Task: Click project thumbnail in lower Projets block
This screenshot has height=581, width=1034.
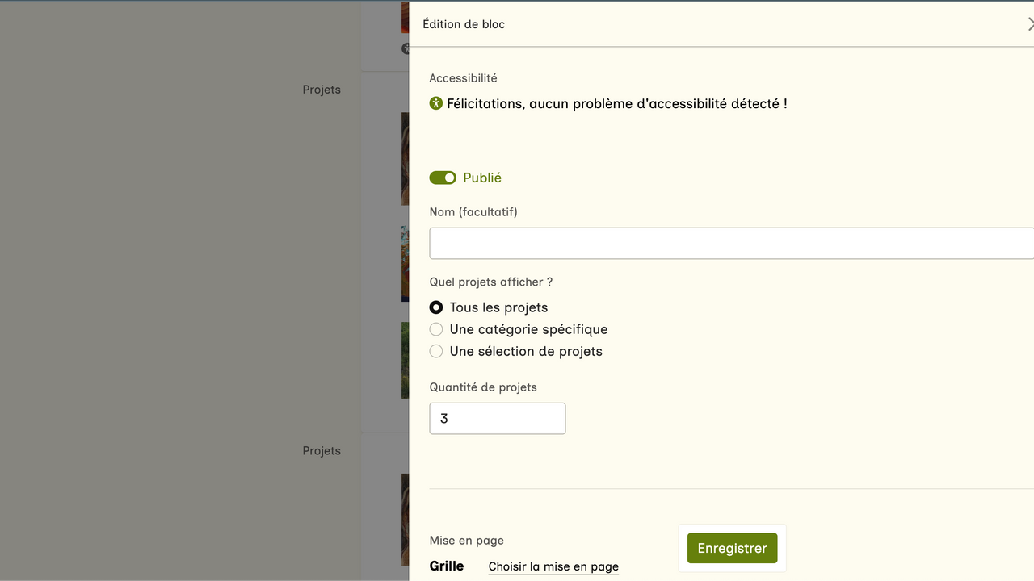Action: (405, 520)
